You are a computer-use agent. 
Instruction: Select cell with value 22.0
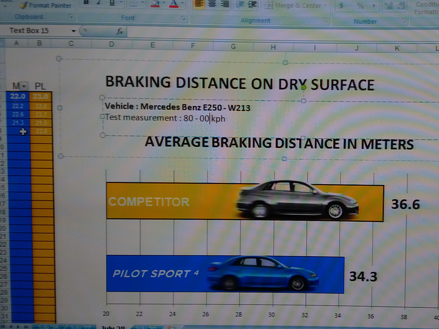point(17,96)
